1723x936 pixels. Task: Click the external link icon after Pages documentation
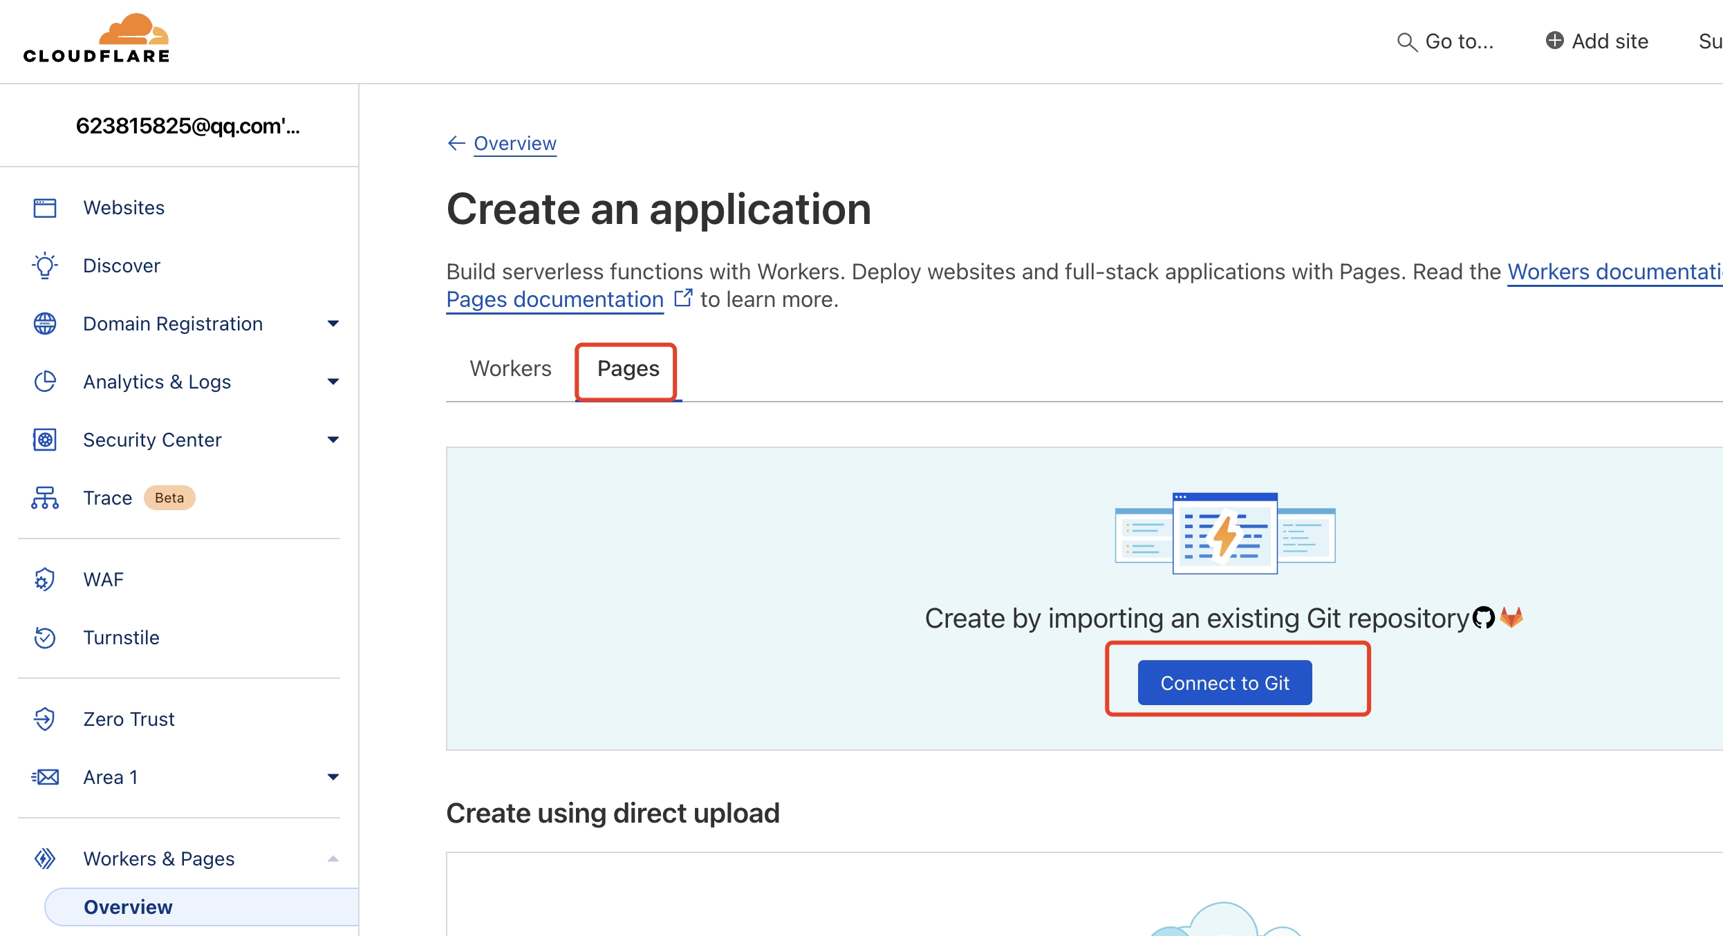(x=683, y=298)
